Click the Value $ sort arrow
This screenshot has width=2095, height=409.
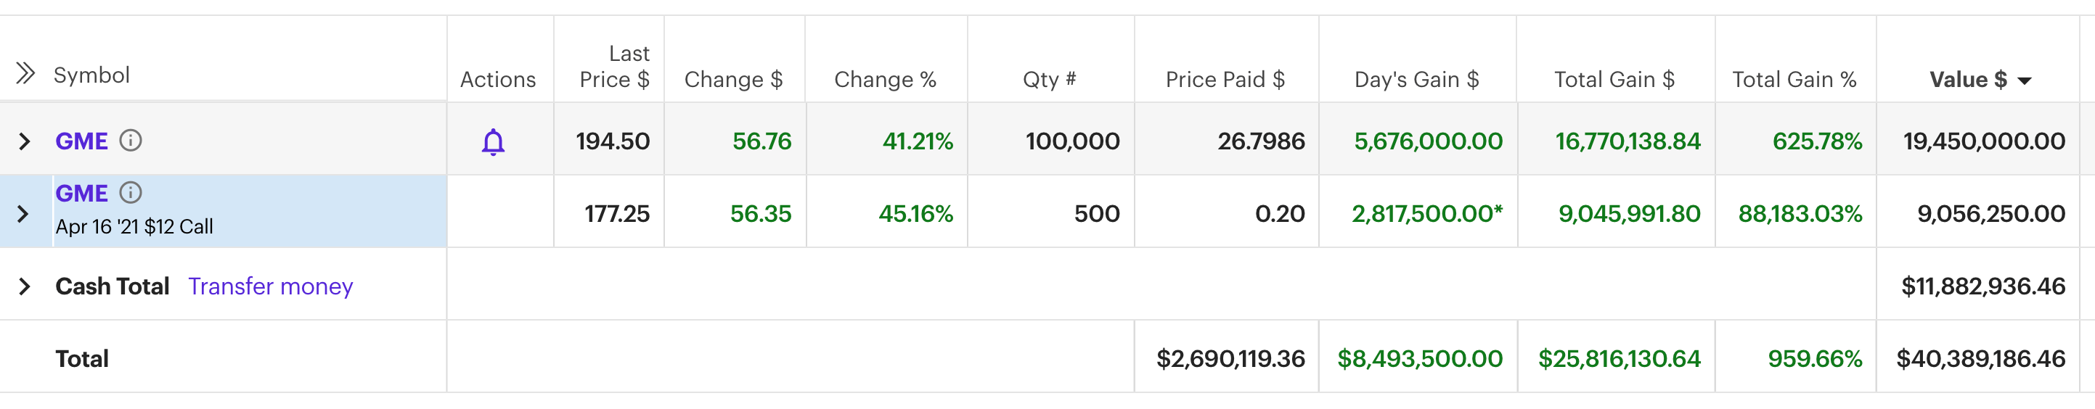click(2025, 80)
